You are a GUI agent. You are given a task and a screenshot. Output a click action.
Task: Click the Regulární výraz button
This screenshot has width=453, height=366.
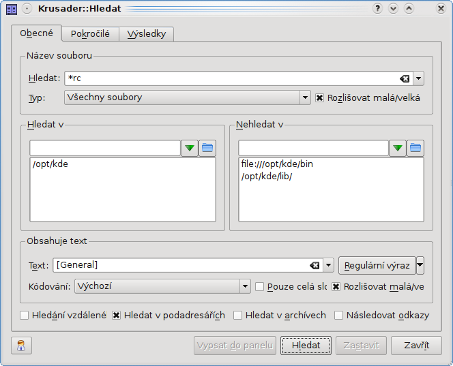point(377,265)
